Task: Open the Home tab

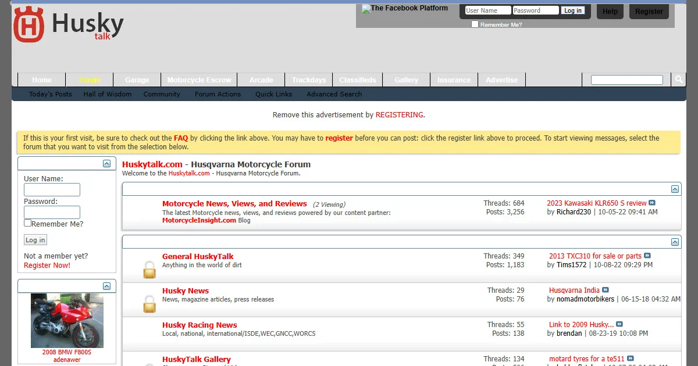Action: [x=42, y=80]
